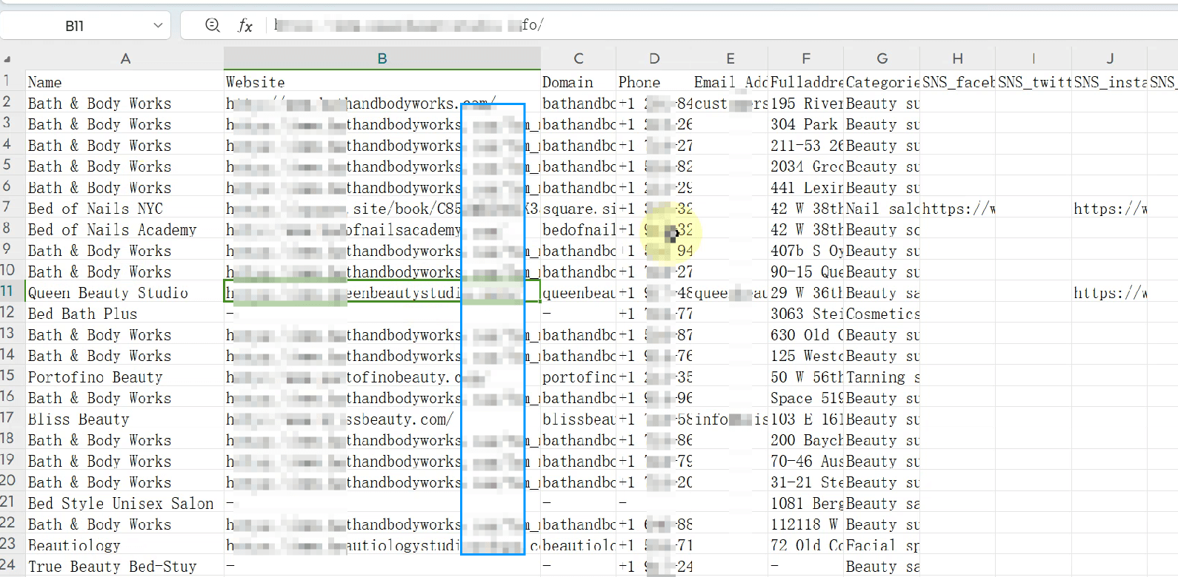Select column D header
Image resolution: width=1178 pixels, height=577 pixels.
click(654, 58)
